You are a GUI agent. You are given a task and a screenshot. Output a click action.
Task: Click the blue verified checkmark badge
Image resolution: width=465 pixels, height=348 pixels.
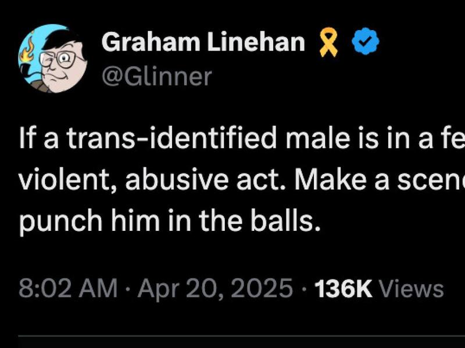(366, 42)
